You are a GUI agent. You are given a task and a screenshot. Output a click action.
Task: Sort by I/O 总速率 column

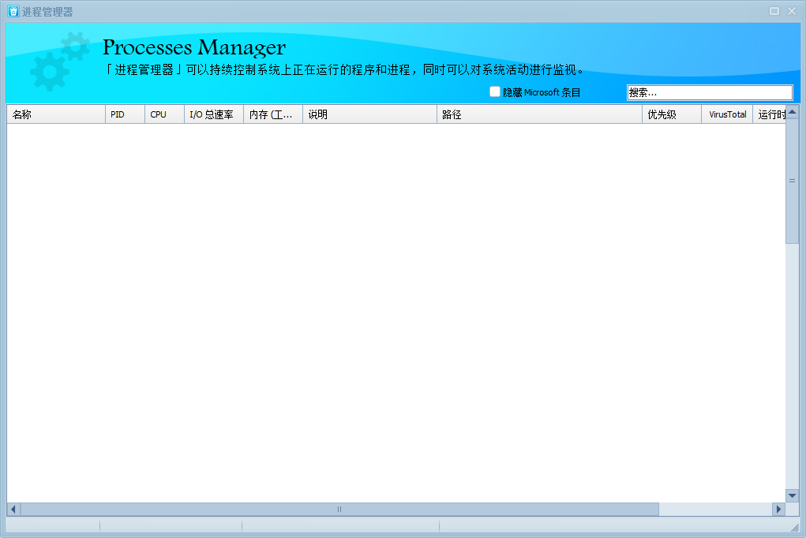[213, 114]
